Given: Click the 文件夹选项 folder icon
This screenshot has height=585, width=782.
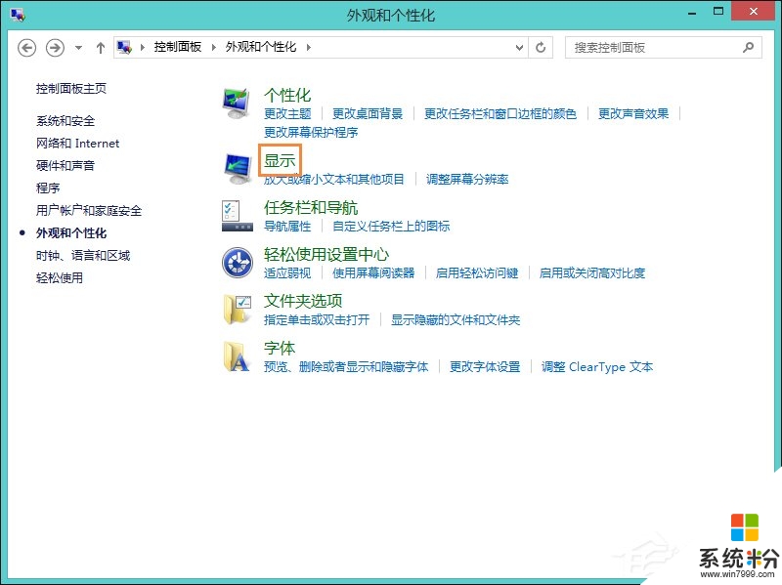Looking at the screenshot, I should pyautogui.click(x=236, y=310).
